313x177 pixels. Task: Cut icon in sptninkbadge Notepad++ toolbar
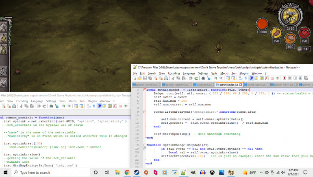(173, 78)
